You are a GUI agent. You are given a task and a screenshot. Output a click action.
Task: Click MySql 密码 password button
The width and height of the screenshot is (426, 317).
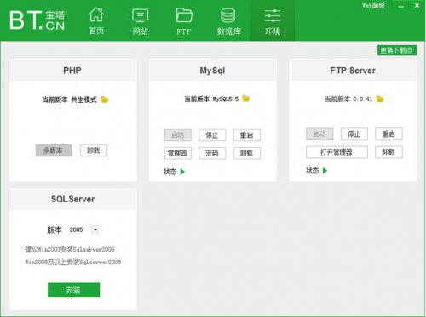pyautogui.click(x=212, y=153)
